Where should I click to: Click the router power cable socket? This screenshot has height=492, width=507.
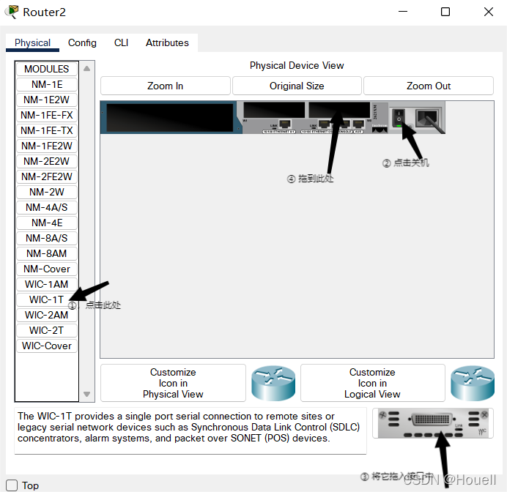tap(427, 119)
